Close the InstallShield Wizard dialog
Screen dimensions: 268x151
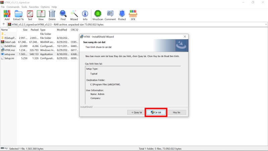pyautogui.click(x=185, y=37)
